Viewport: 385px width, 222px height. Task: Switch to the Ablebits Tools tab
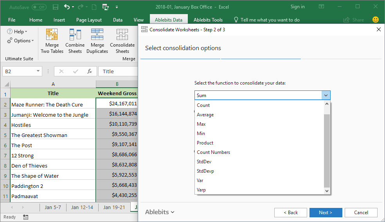[x=208, y=20]
